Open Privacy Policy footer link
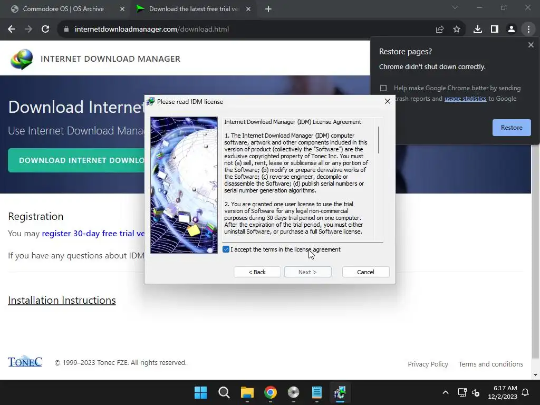This screenshot has height=405, width=540. point(428,364)
